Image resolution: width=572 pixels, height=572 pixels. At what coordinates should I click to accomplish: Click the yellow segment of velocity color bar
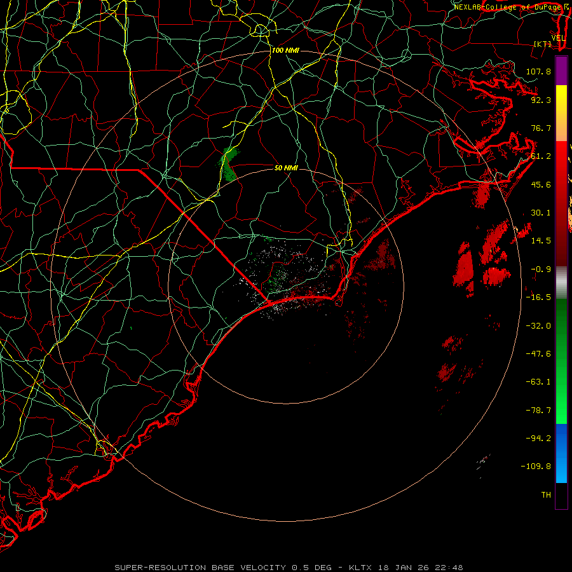(561, 113)
